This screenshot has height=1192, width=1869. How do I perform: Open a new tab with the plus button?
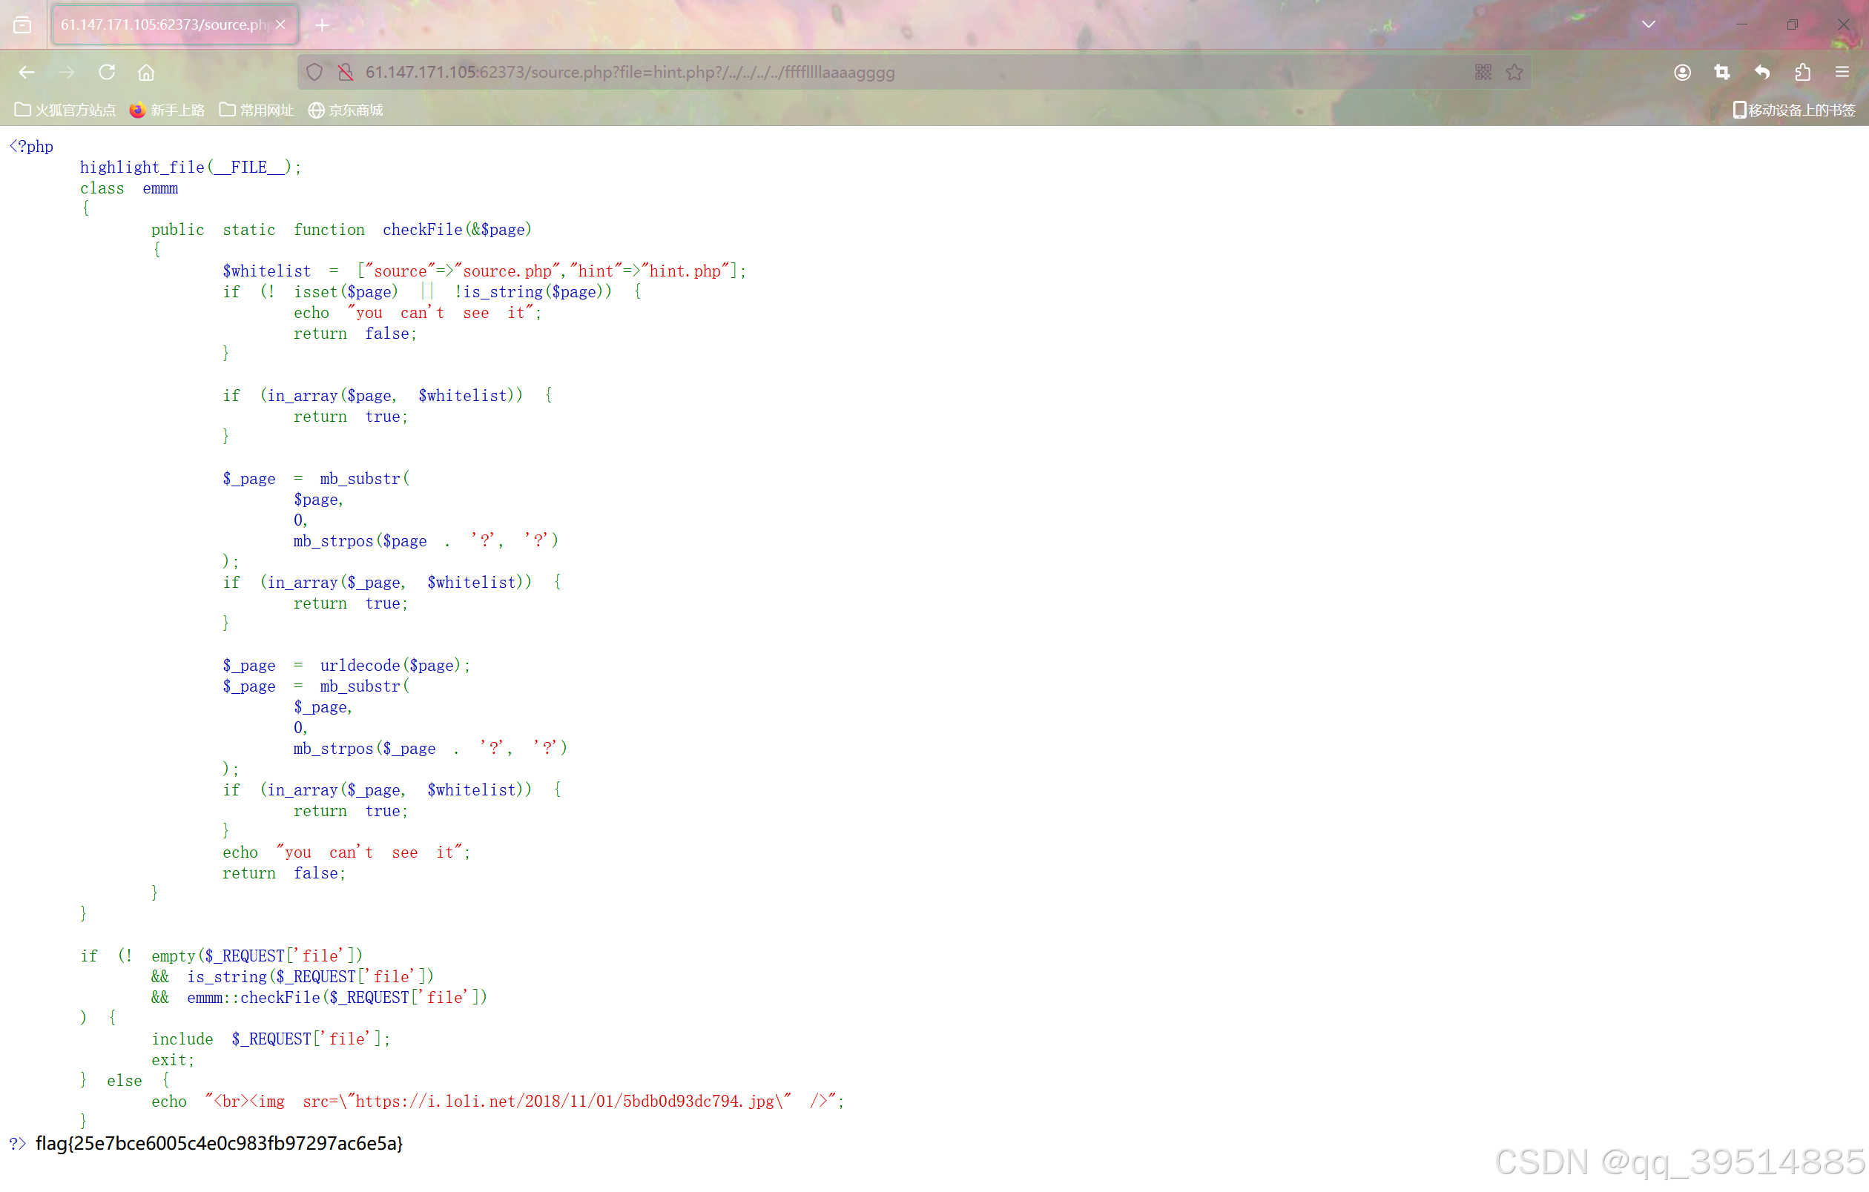[x=321, y=24]
